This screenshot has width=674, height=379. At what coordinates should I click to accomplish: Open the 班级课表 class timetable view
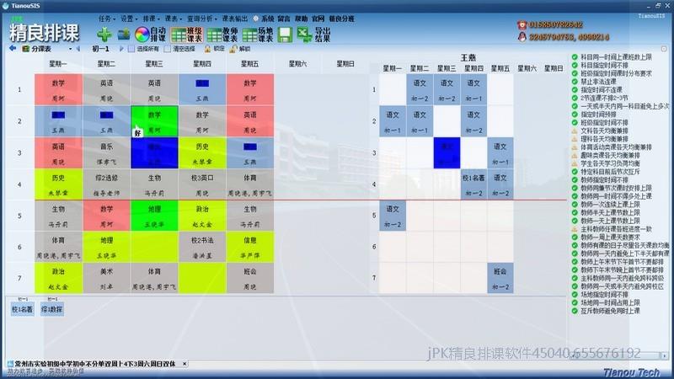point(186,35)
